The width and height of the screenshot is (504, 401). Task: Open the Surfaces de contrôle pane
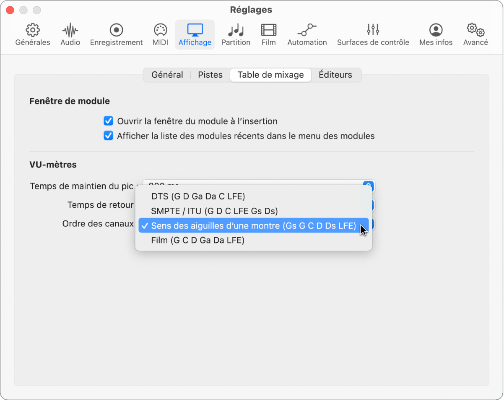373,34
